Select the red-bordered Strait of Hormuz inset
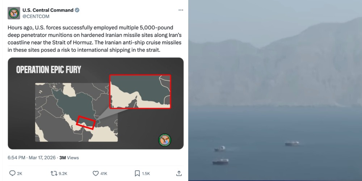Image resolution: width=362 pixels, height=181 pixels. click(x=140, y=92)
